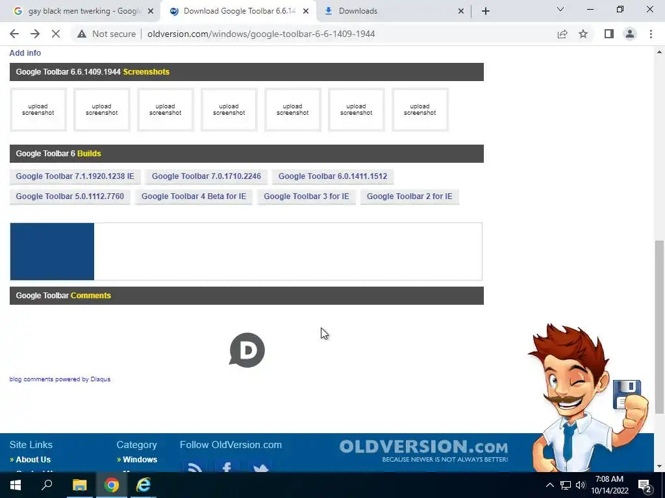
Task: Open the Windows category link
Action: [140, 460]
